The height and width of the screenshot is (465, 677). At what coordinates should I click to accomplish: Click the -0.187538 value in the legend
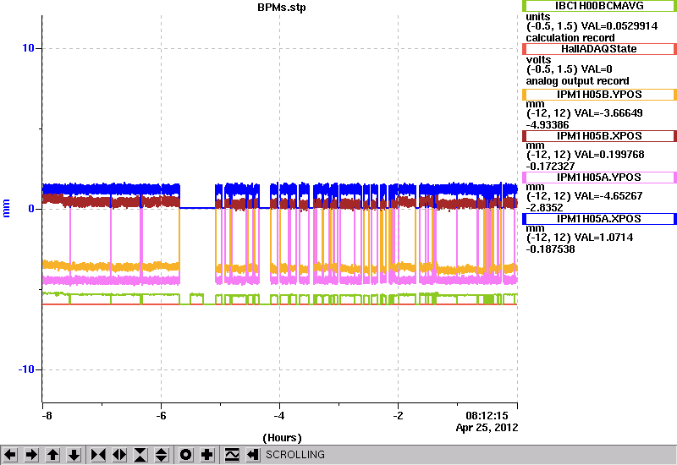click(551, 249)
